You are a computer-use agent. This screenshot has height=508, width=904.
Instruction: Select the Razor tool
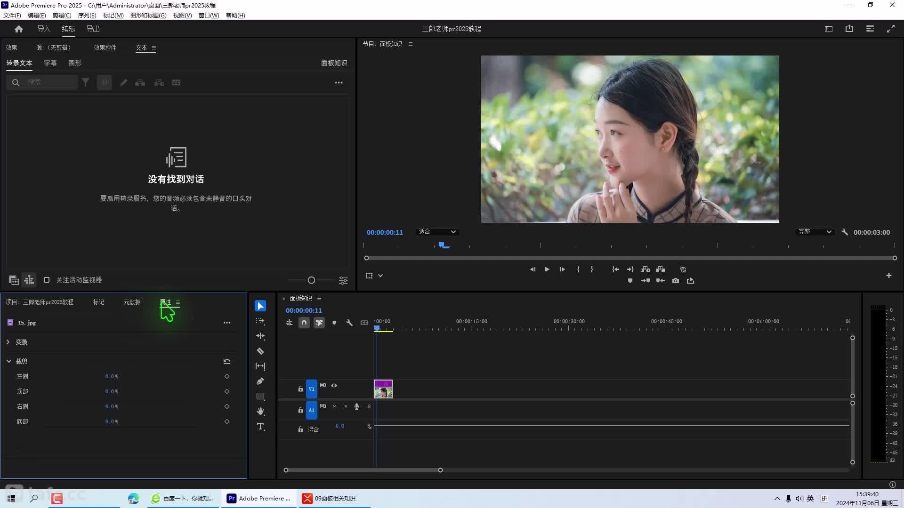click(260, 351)
